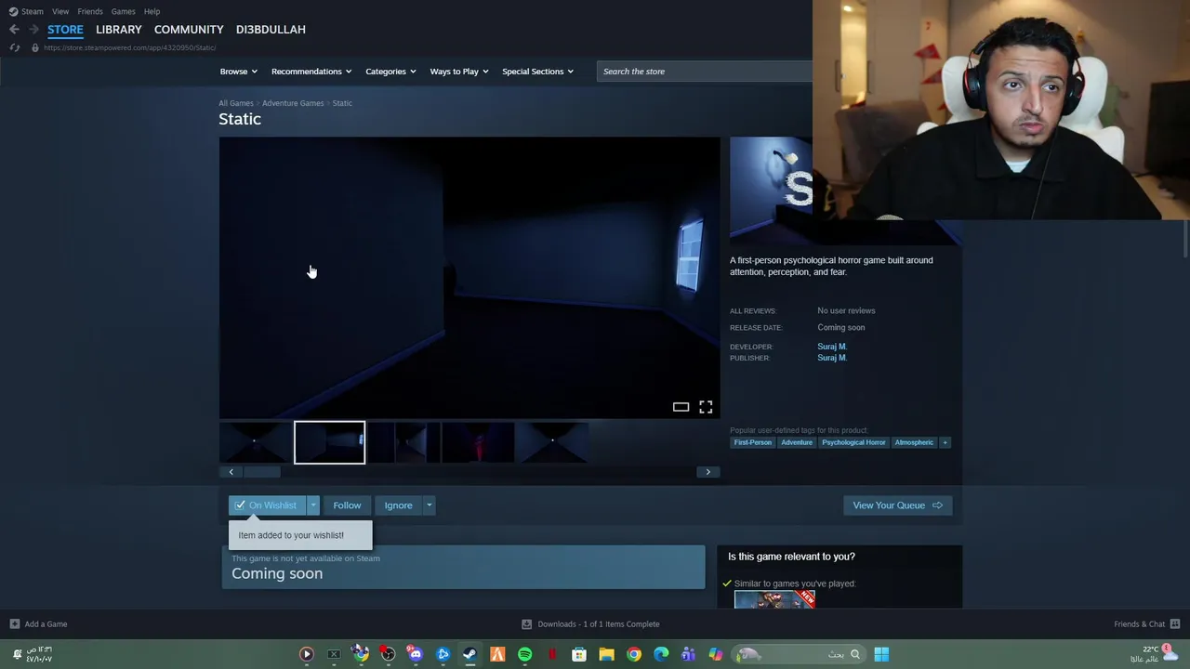
Task: Open the Adventure Games breadcrumb
Action: pyautogui.click(x=293, y=103)
